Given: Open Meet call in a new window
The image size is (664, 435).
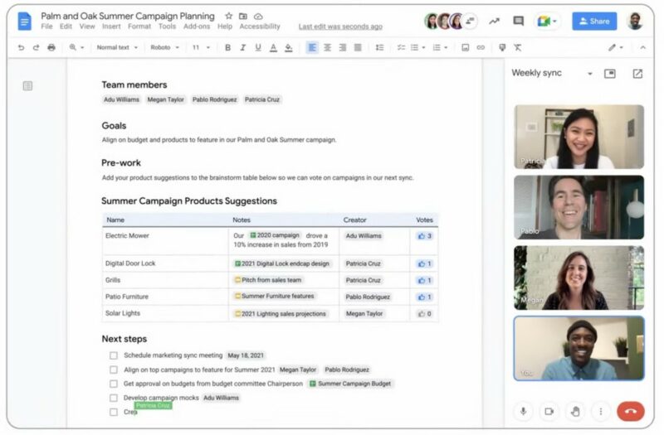Looking at the screenshot, I should pos(637,74).
